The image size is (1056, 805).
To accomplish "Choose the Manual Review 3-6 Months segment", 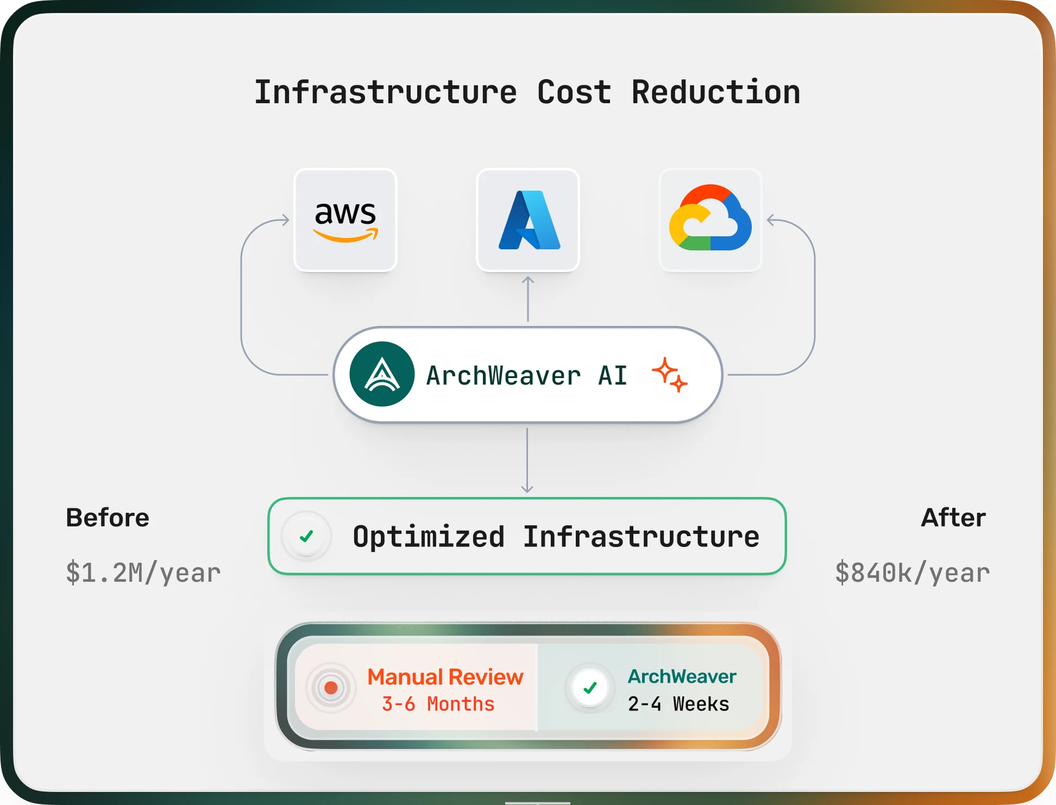I will 416,688.
